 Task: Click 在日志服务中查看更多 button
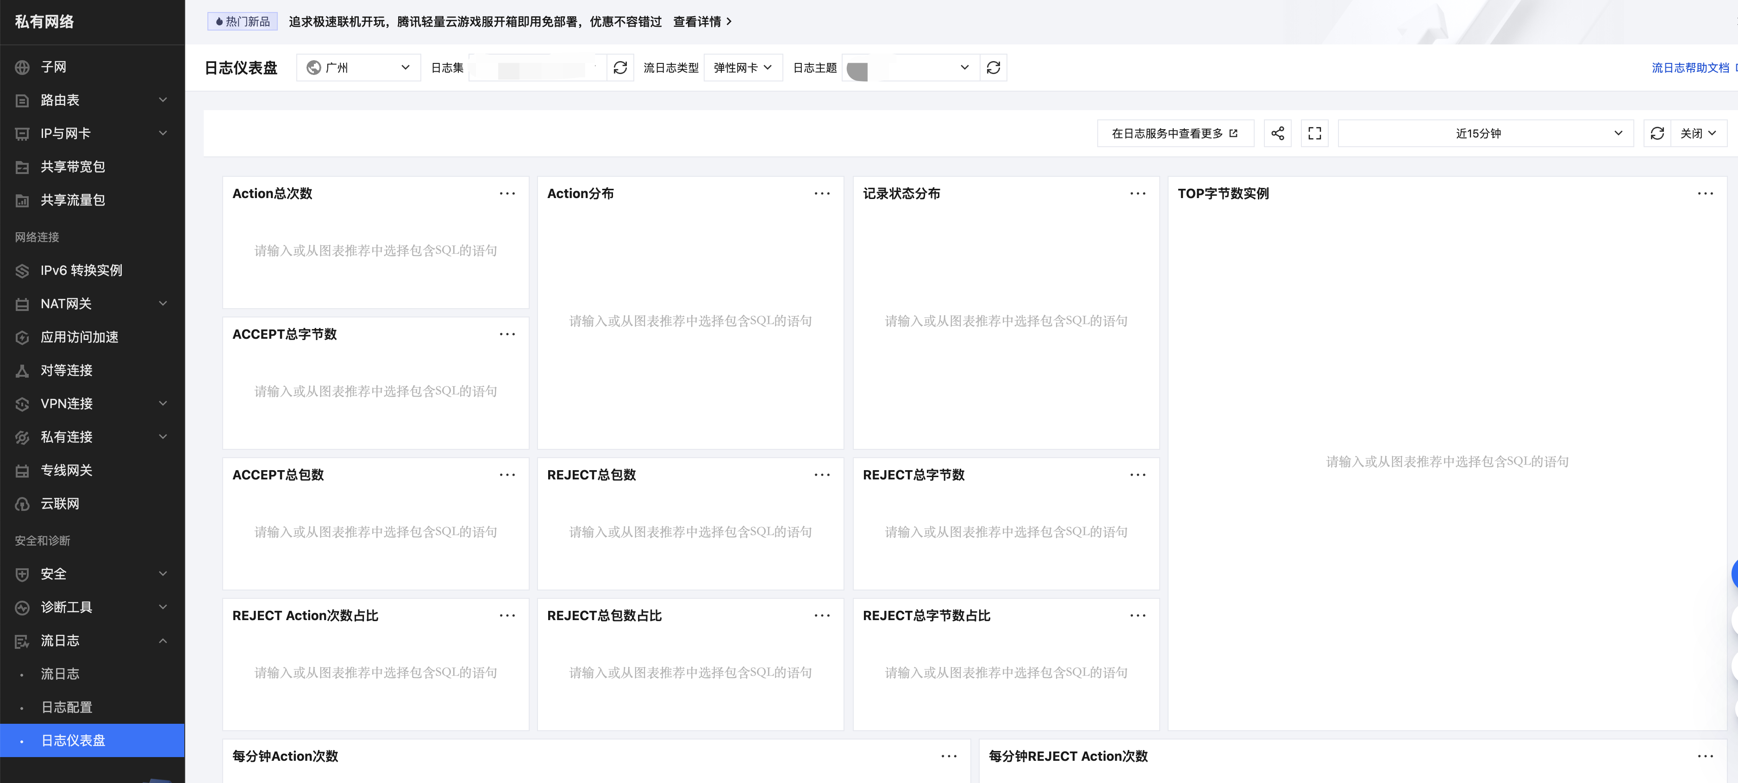(1175, 134)
